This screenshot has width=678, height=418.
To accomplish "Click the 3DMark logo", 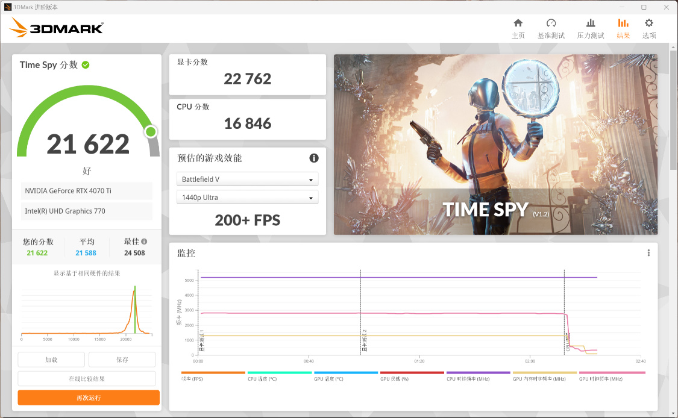I will (56, 28).
